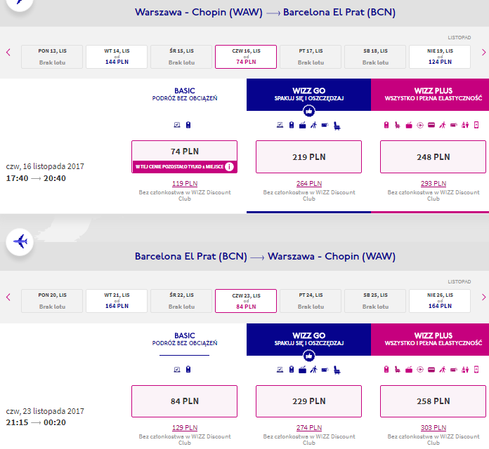Viewport: 489px width, 449px height.
Task: Select outbound date CZW 16, LIS 74 PLN
Action: [x=246, y=57]
